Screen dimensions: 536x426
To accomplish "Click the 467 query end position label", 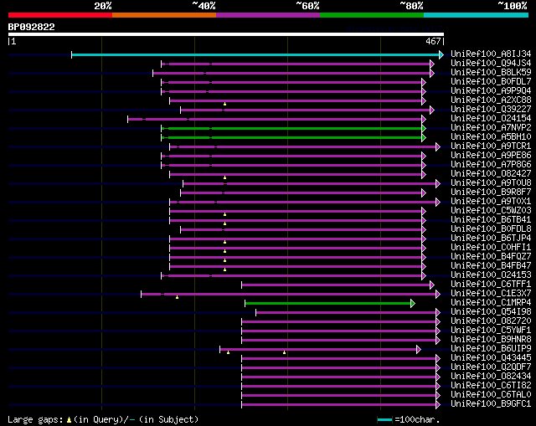I will coord(433,41).
